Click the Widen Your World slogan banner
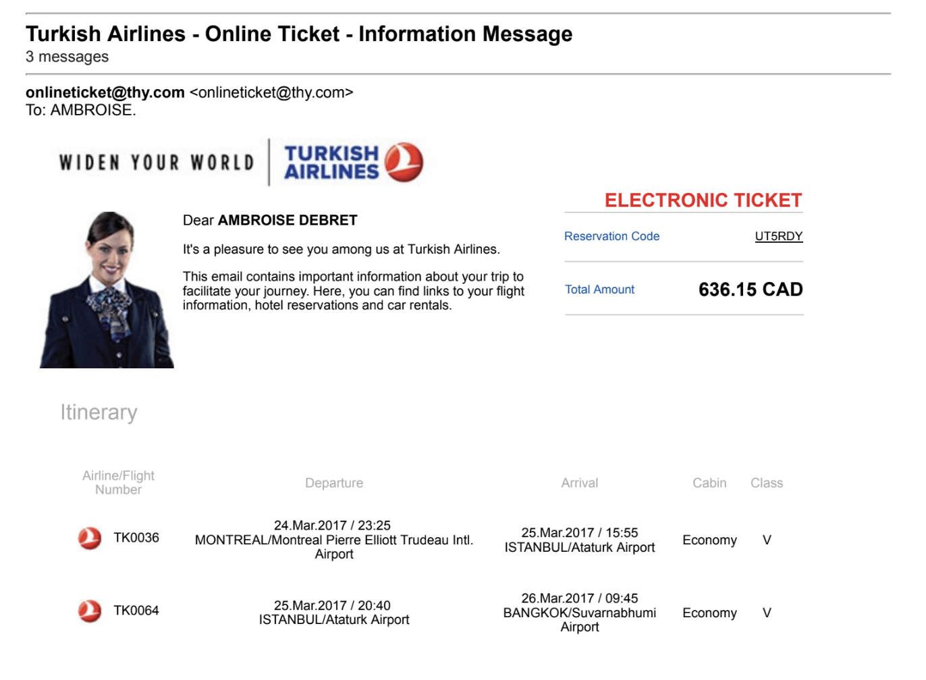This screenshot has height=680, width=926. [x=157, y=163]
